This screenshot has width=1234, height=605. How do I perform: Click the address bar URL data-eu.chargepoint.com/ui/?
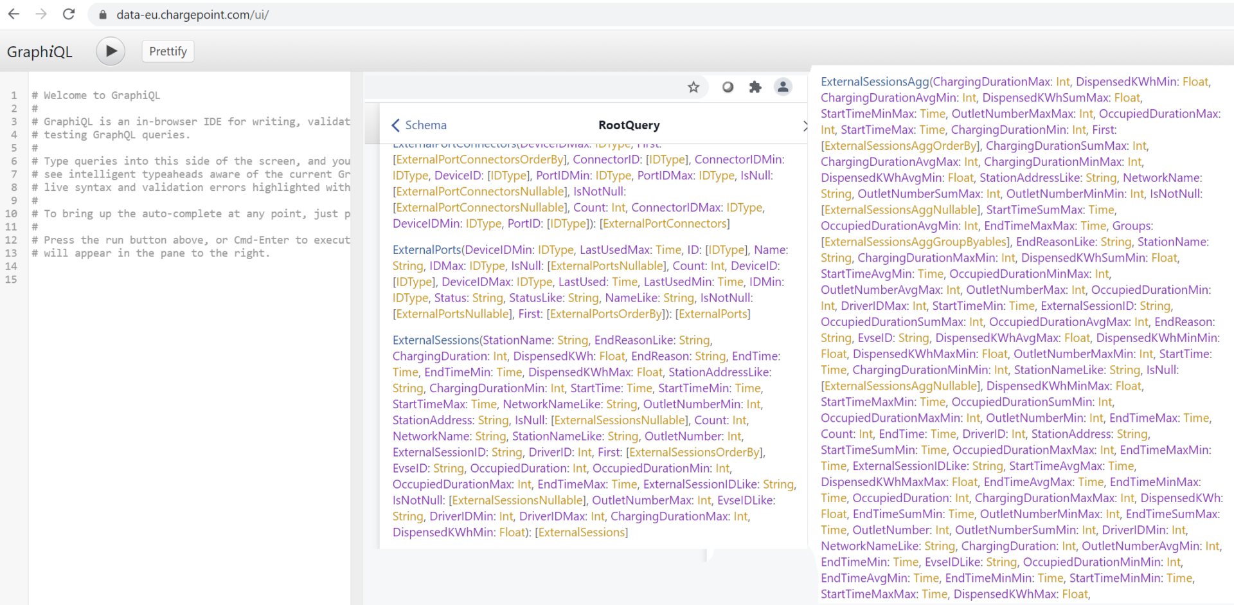click(x=192, y=14)
